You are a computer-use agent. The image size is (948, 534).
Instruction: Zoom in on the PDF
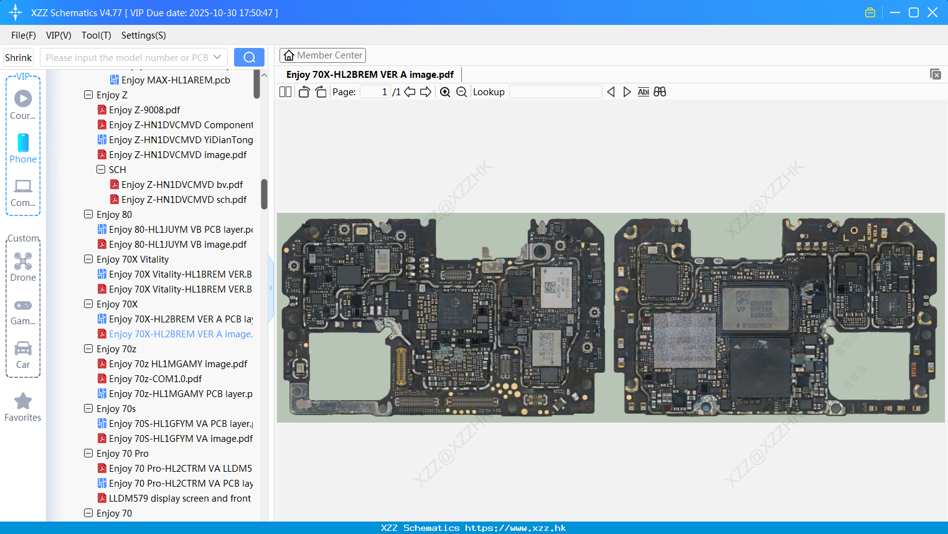tap(445, 91)
